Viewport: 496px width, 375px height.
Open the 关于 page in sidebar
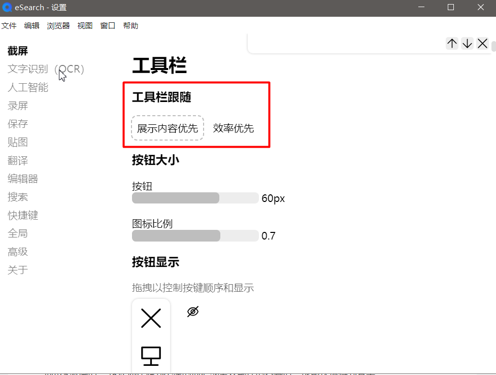coord(17,270)
